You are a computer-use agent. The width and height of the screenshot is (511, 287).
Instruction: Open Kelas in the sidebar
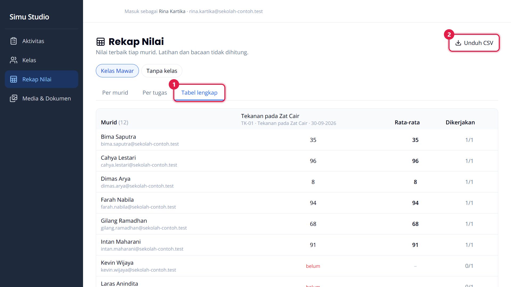[x=42, y=60]
